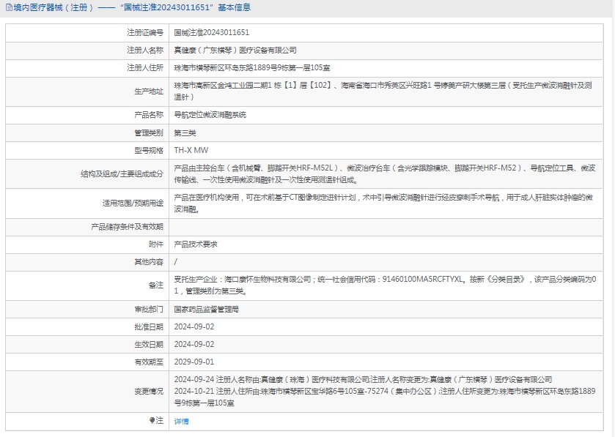
Task: Click the bulb icon beside 注
Action: [152, 421]
